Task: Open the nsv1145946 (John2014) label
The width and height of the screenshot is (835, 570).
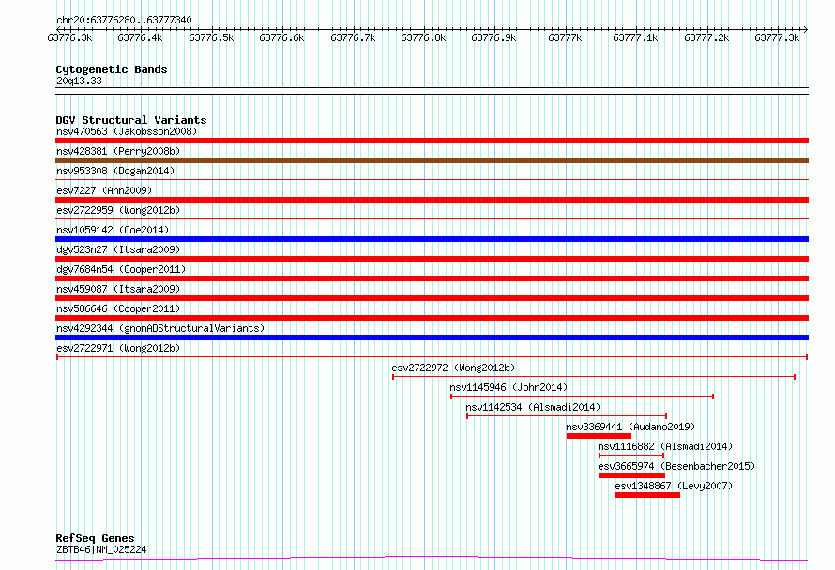Action: point(509,387)
